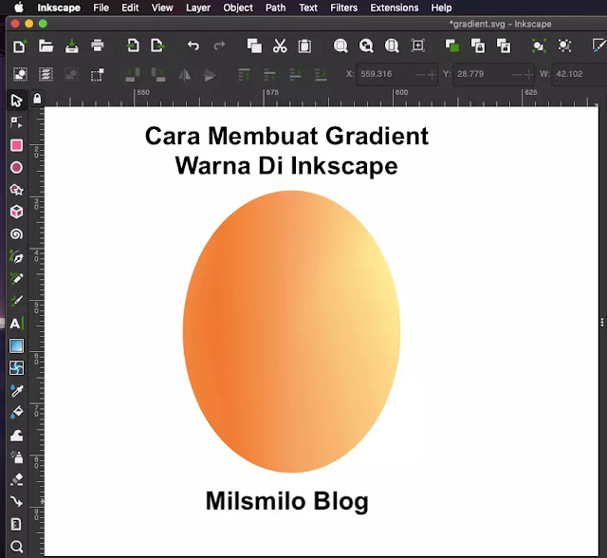Screen dimensions: 607x558
Task: Click the center page zoom icon
Action: 417,46
